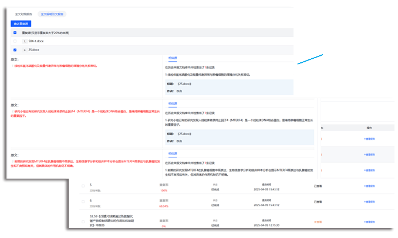The height and width of the screenshot is (238, 398).
Task: Check the box beside 504-1.docx
Action: point(15,41)
